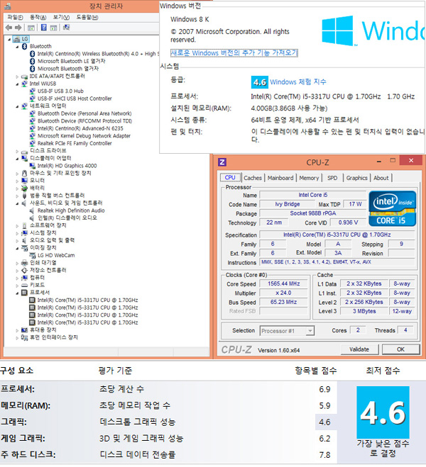Click the OK button in CPU-Z
Viewport: 426px width, 467px height.
(400, 349)
